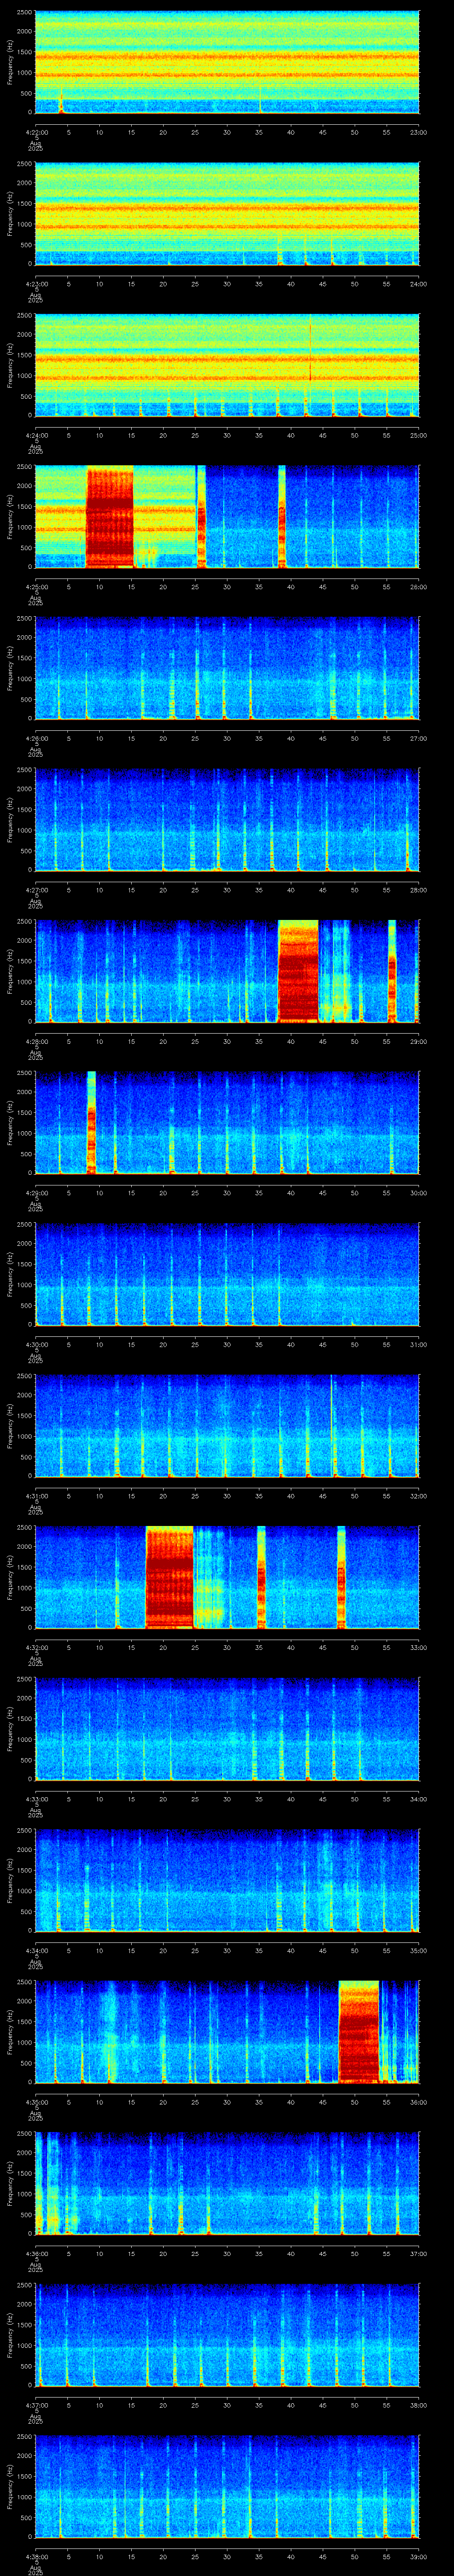Viewport: 454px width, 2576px height.
Task: Click the "33:00" end time label
Action: pos(418,1647)
